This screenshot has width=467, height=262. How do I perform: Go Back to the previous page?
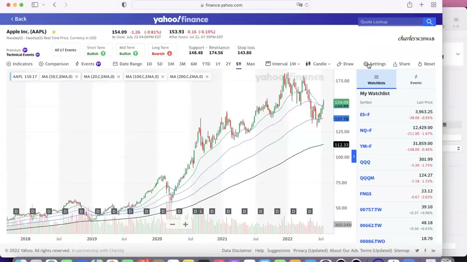(18, 19)
